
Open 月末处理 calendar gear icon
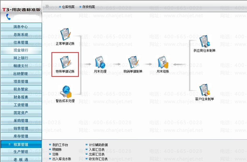click(100, 62)
